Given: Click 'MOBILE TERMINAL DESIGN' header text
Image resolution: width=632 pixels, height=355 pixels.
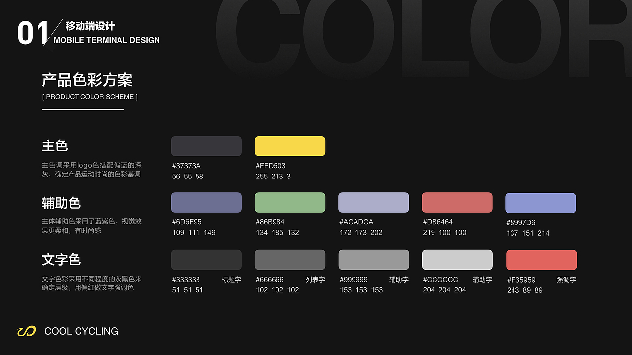Looking at the screenshot, I should (107, 40).
